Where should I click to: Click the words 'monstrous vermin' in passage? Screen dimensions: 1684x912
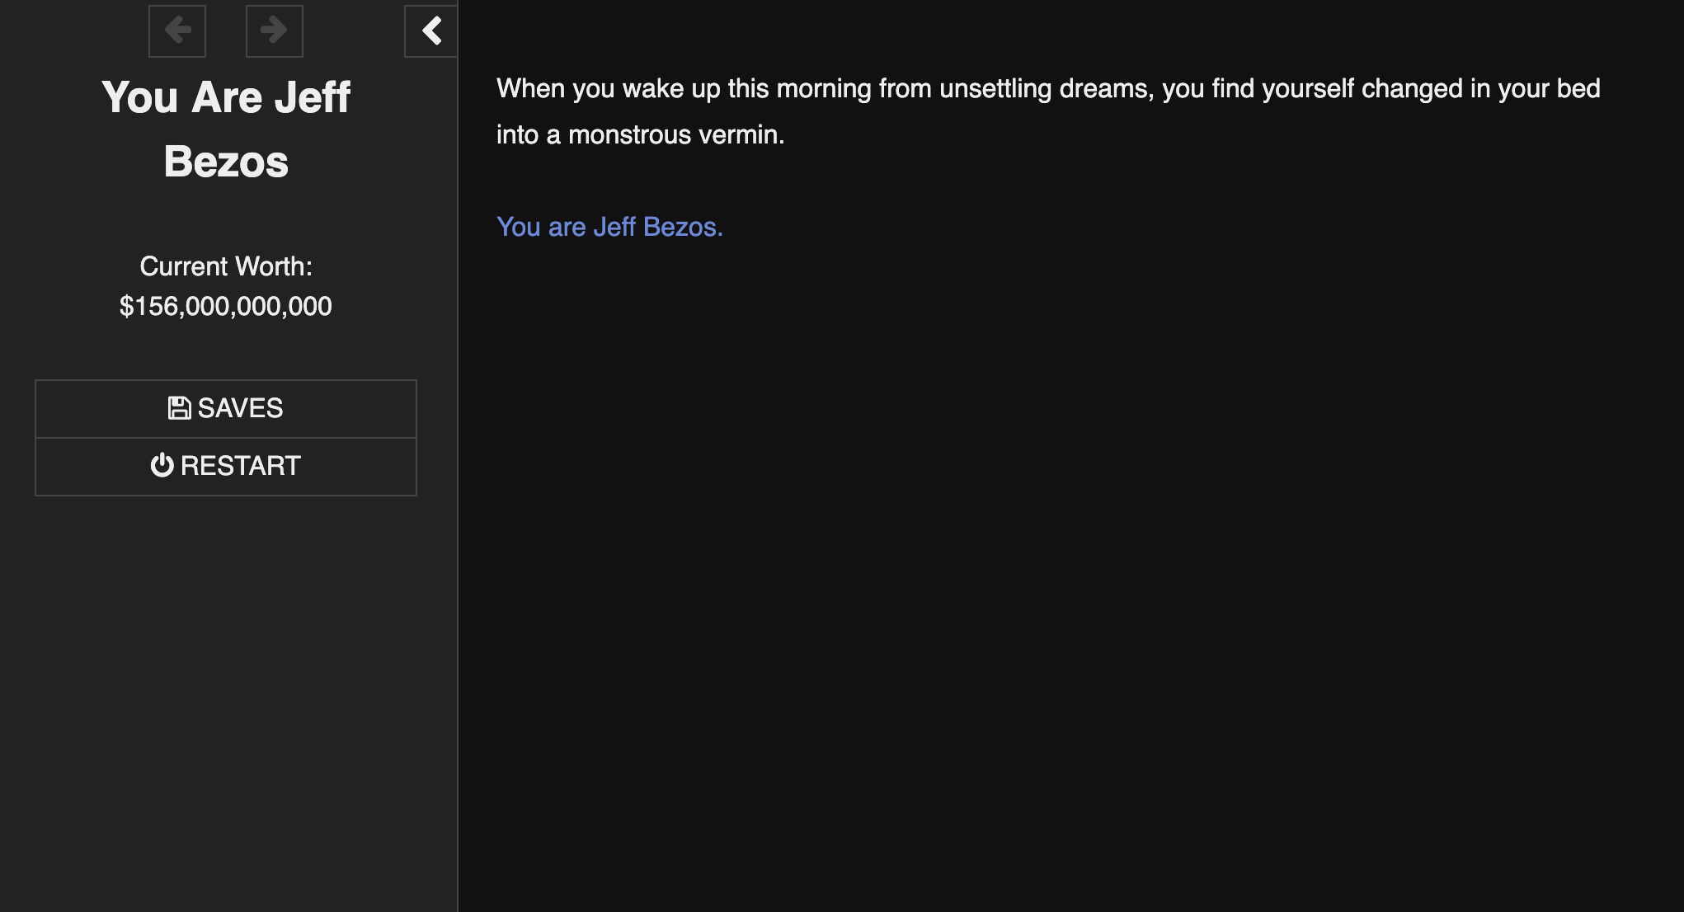tap(674, 134)
